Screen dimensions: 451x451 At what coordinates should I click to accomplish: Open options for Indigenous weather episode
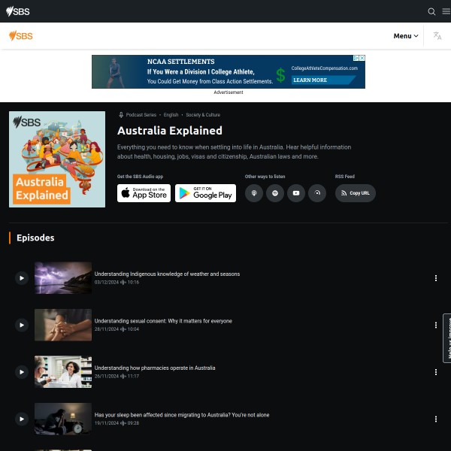[435, 278]
